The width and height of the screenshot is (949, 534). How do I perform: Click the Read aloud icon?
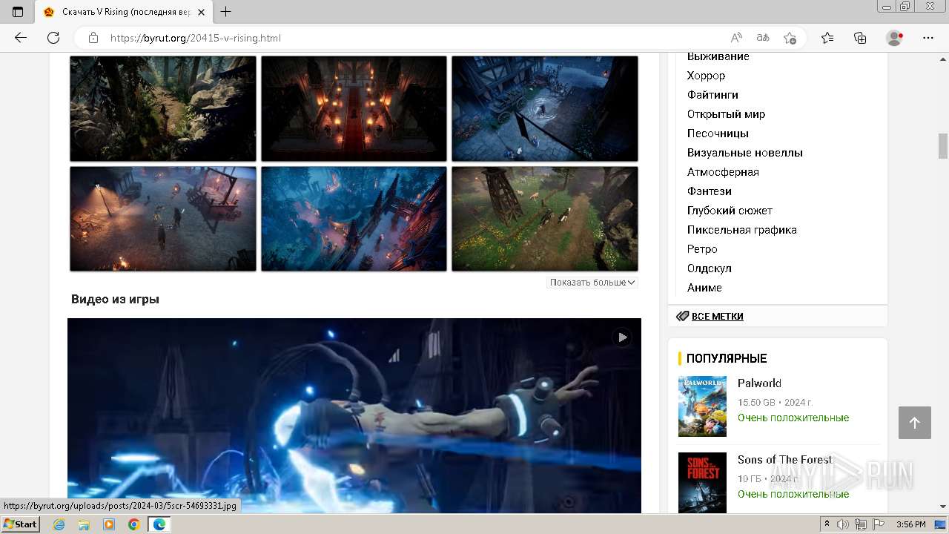click(736, 38)
